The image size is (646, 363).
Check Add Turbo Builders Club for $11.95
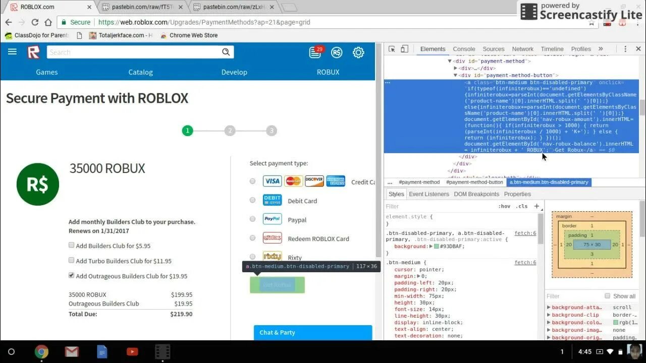tap(72, 261)
